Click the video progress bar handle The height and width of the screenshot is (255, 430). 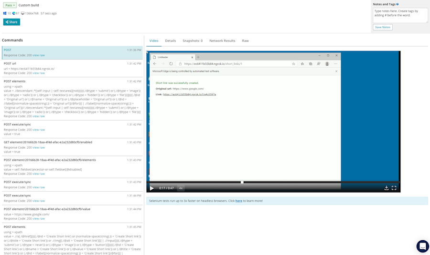click(x=242, y=182)
